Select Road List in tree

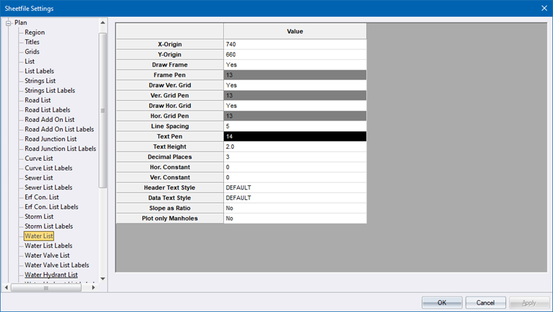[x=38, y=100]
